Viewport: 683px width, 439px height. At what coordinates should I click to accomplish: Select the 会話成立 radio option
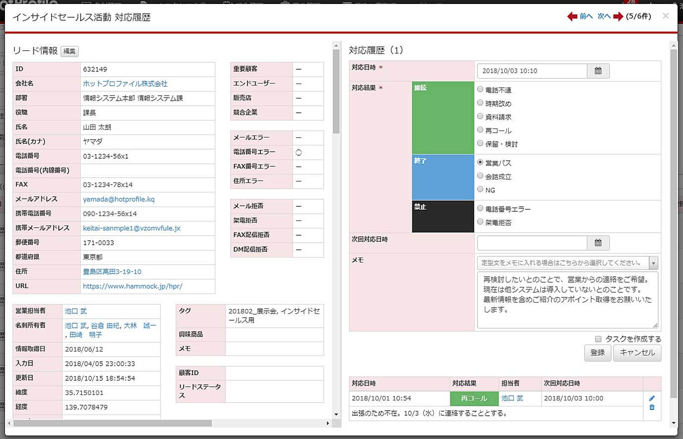(x=480, y=176)
